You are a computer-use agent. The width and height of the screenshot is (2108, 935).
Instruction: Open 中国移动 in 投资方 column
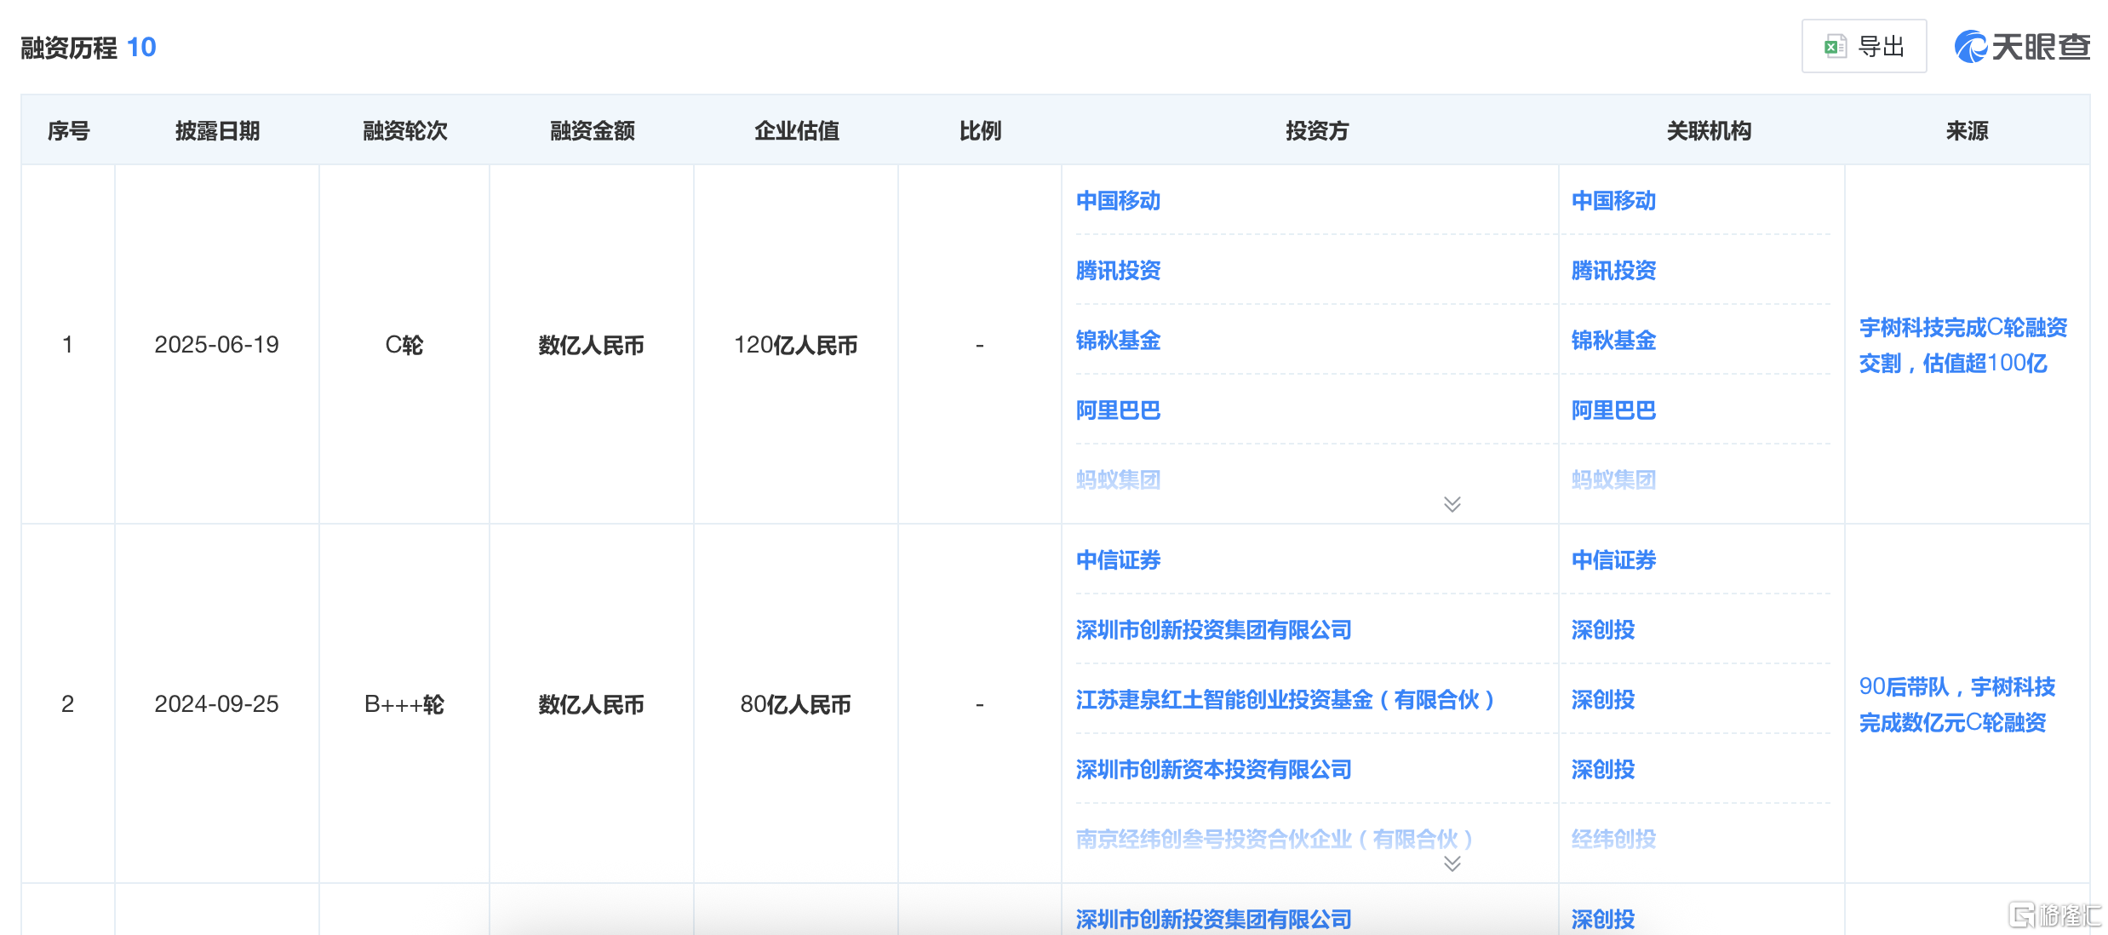click(x=1118, y=201)
